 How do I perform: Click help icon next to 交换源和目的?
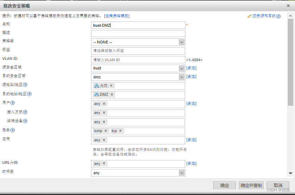click(279, 16)
